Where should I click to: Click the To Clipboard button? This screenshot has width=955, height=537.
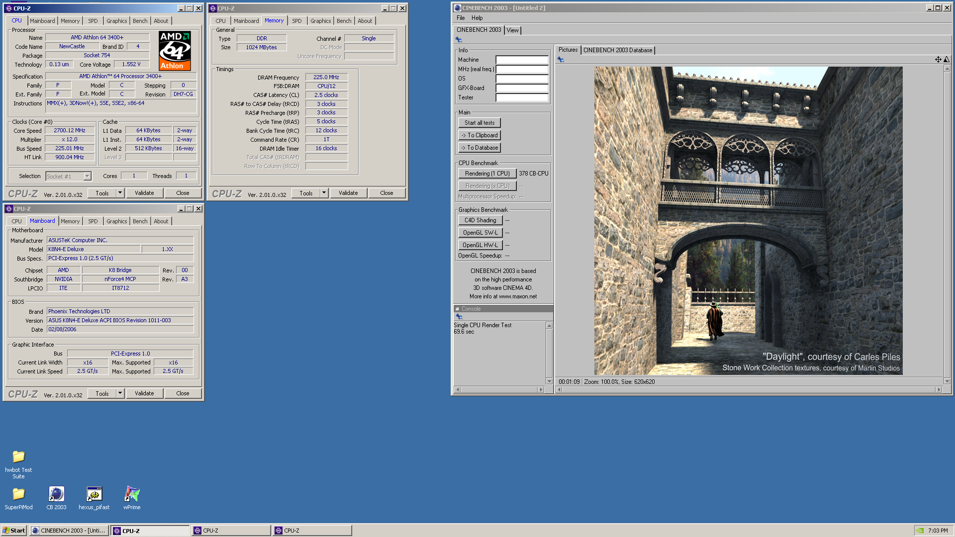point(479,135)
